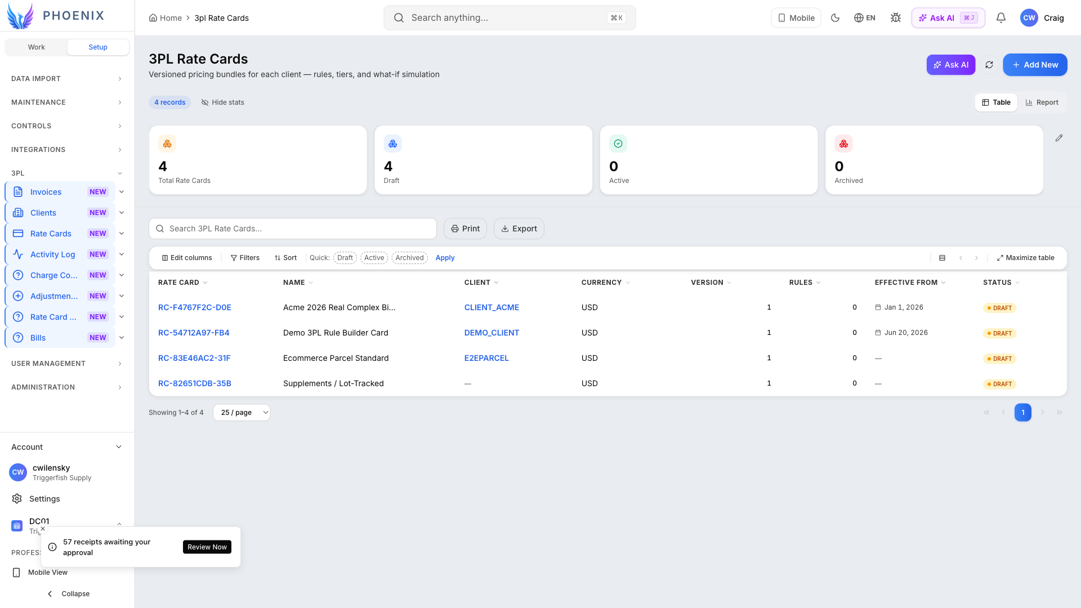
Task: Expand the Data Import section
Action: click(x=66, y=79)
